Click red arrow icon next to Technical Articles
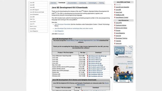 (x=115, y=25)
